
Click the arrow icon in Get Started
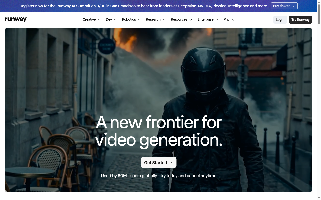click(171, 162)
